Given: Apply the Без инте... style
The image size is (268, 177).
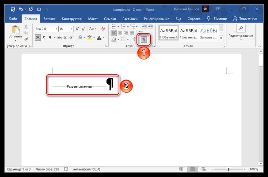Looking at the screenshot, I should coord(189,33).
